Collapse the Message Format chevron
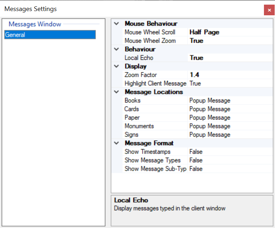275x228 pixels. point(116,143)
